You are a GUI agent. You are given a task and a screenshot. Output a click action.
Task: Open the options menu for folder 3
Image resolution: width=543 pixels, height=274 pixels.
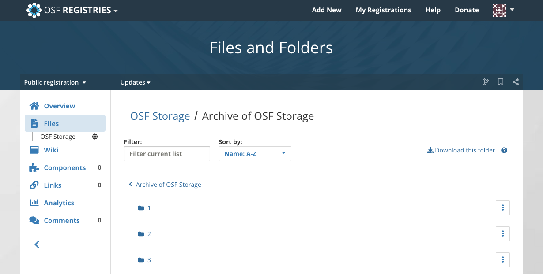pos(503,260)
